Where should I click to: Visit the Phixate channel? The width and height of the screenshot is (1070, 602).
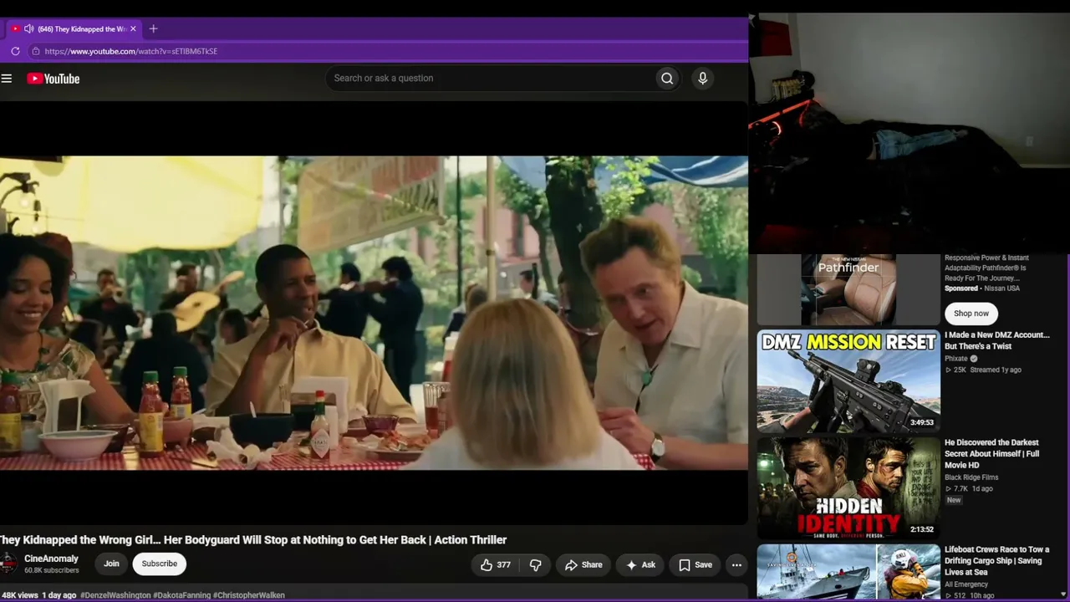pyautogui.click(x=956, y=359)
